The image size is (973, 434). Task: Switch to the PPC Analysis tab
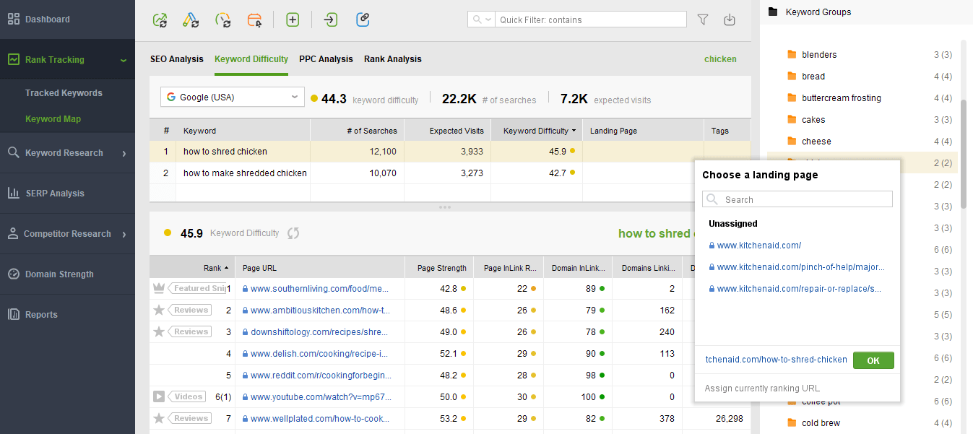click(x=326, y=58)
